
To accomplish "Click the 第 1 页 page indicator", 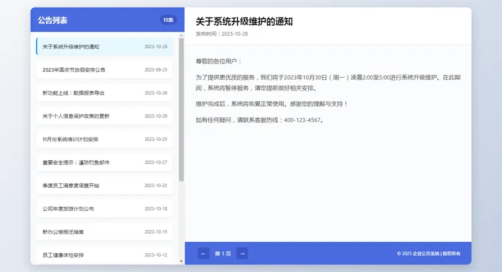I will (223, 254).
